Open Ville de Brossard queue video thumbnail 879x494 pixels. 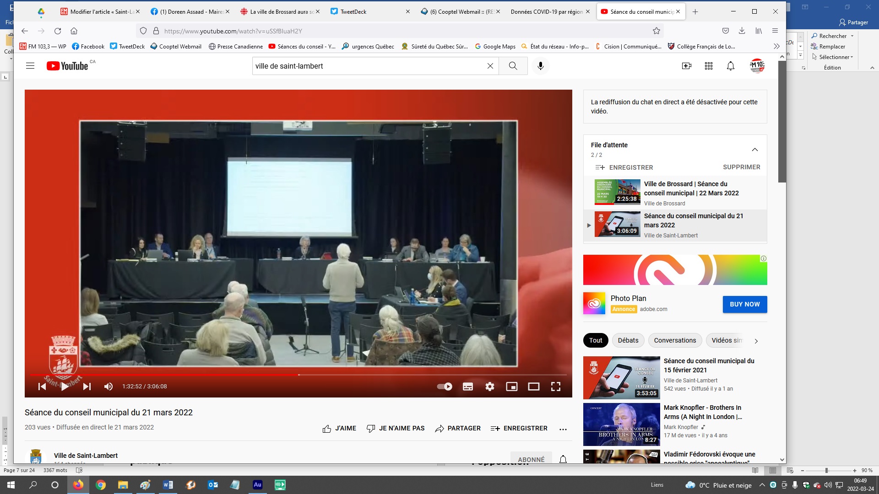617,192
